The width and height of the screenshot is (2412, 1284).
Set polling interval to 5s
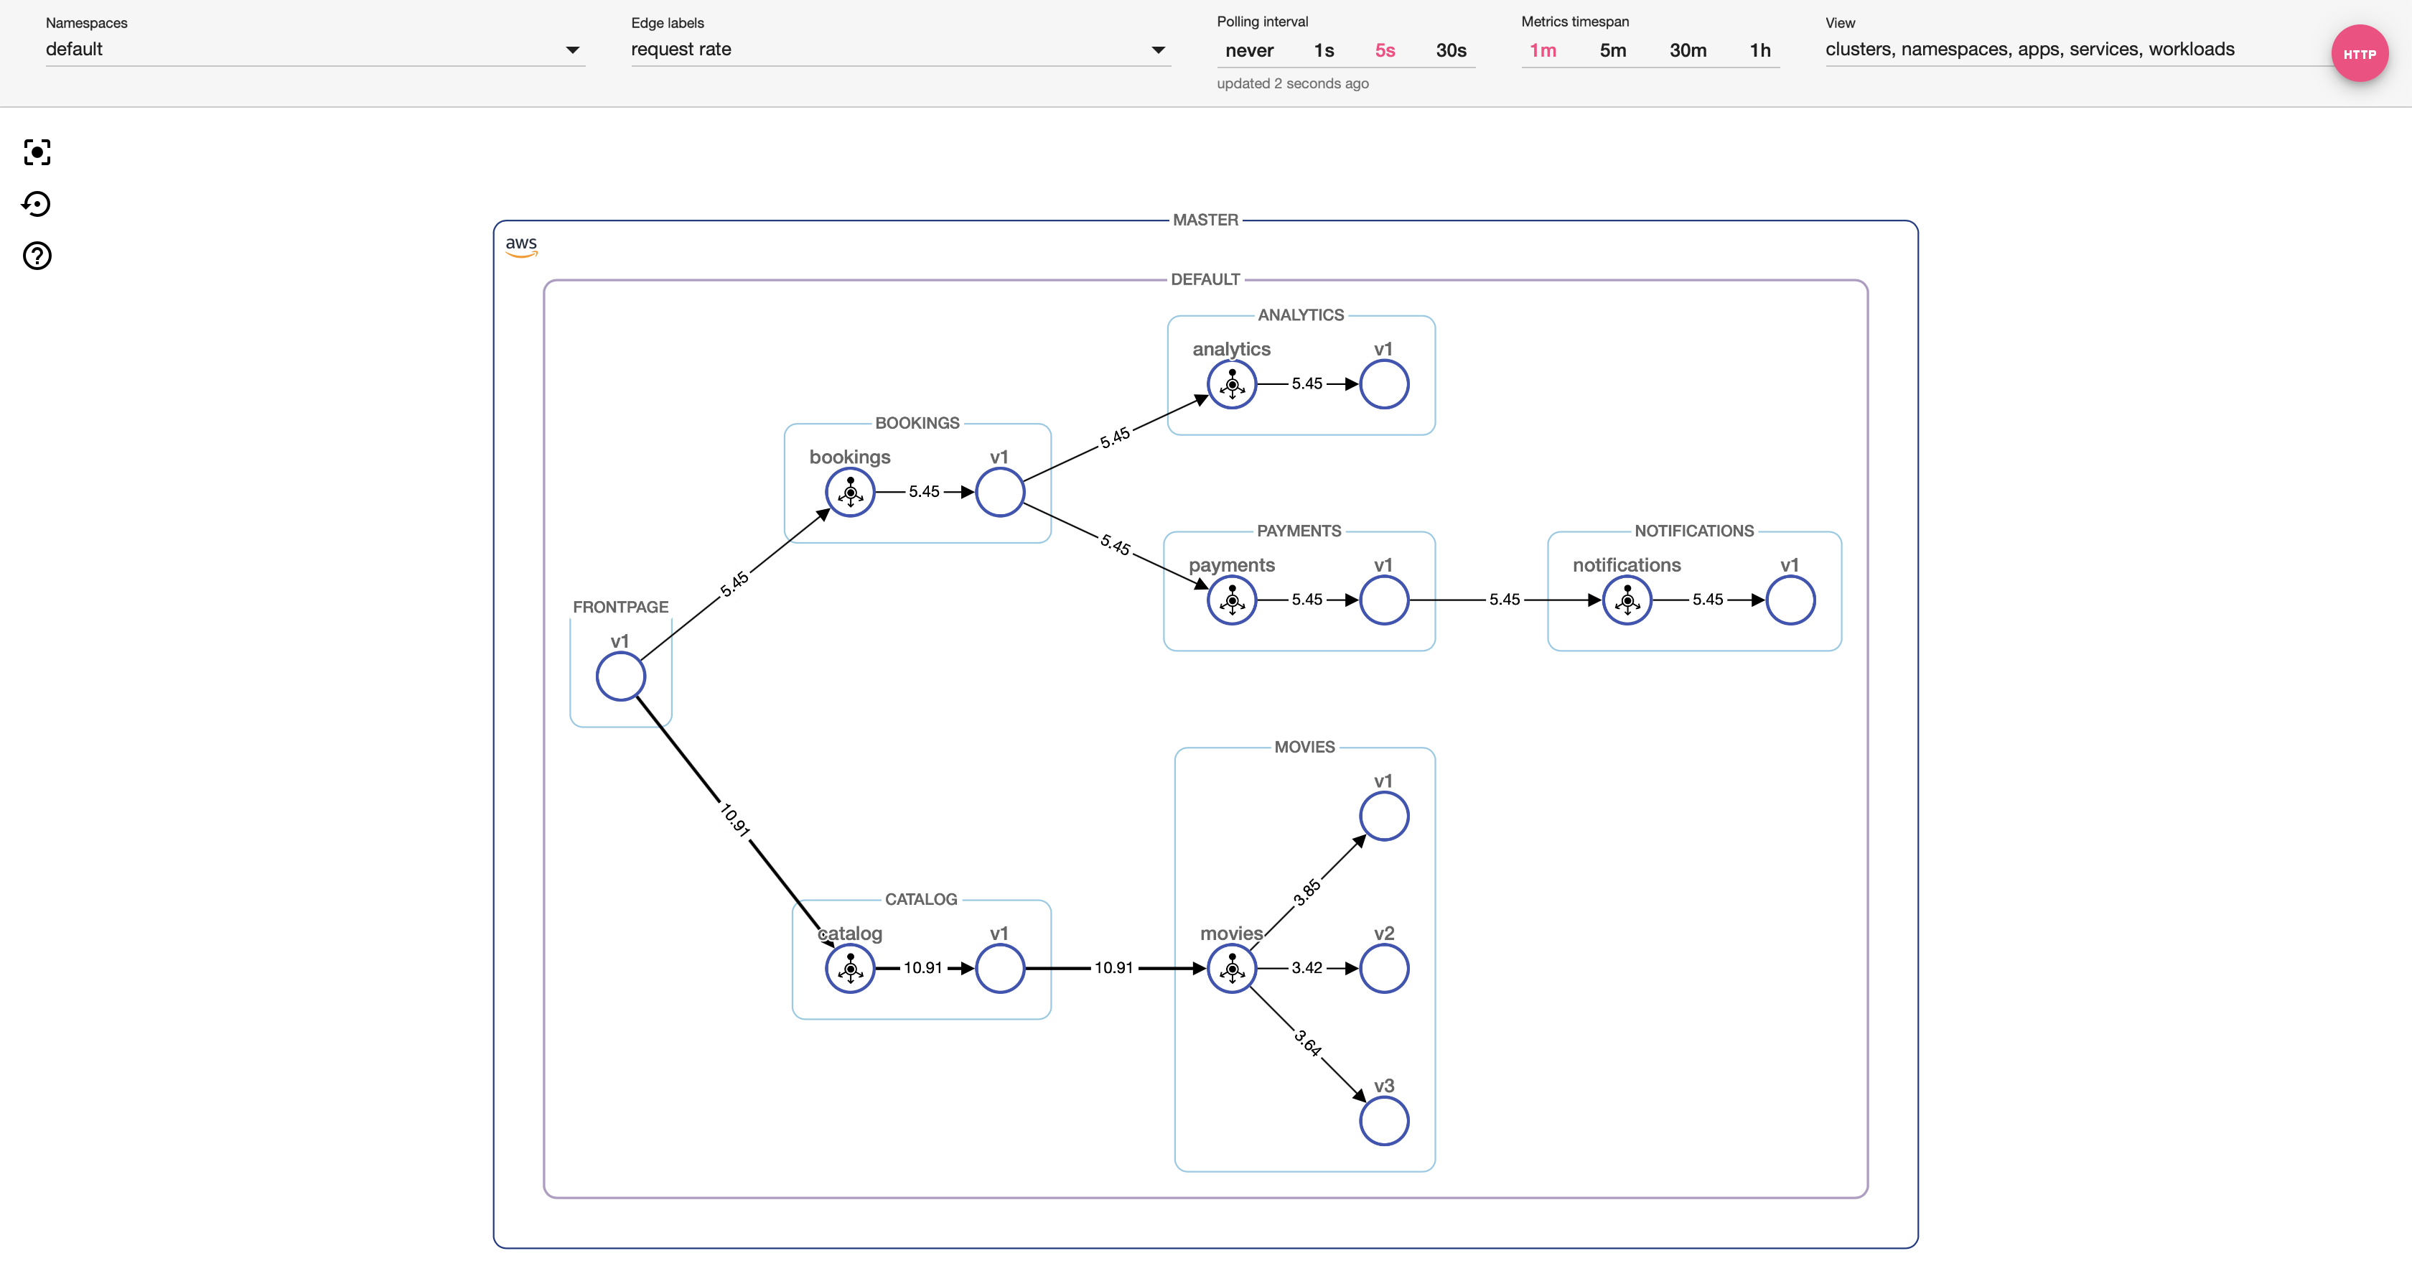[1385, 50]
